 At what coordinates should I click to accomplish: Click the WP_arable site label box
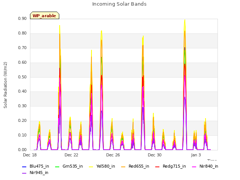coord(45,15)
